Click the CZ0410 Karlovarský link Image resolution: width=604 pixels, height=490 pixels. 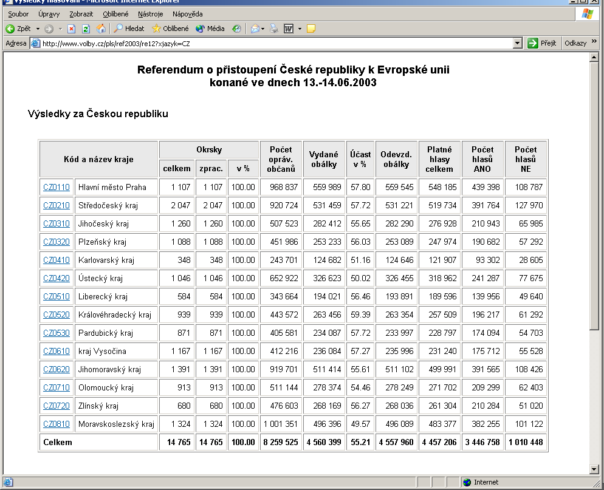point(57,260)
